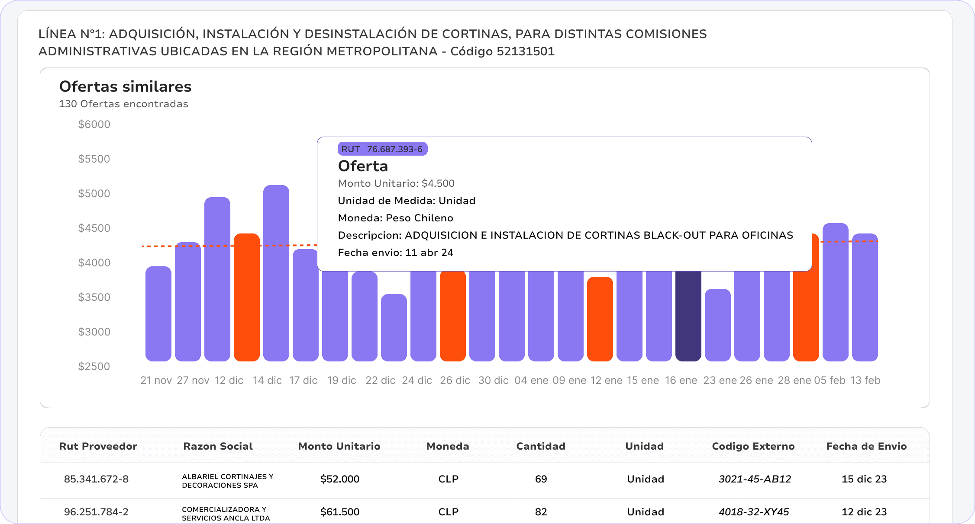Screen dimensions: 975x524
Task: Click ALBARIEL CORTINAJES Y DECORACIONES SPA
Action: [x=228, y=481]
